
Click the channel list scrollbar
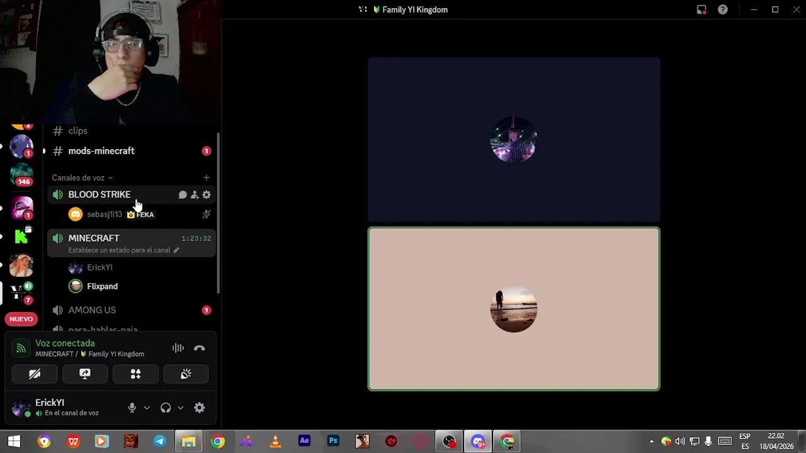click(x=219, y=214)
